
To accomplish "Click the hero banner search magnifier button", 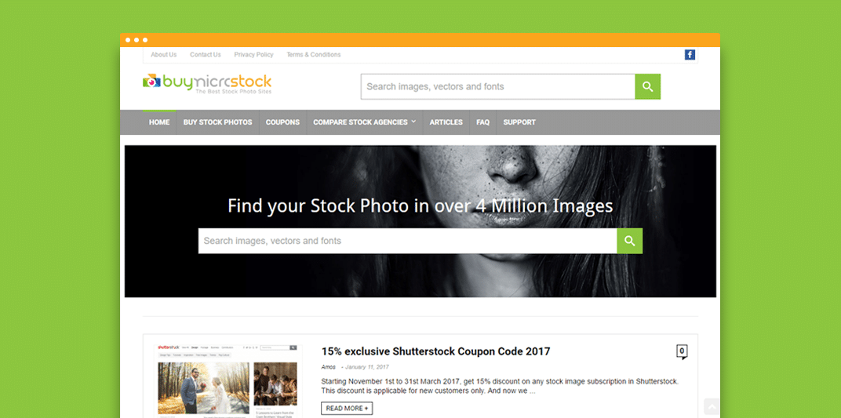I will (x=630, y=242).
